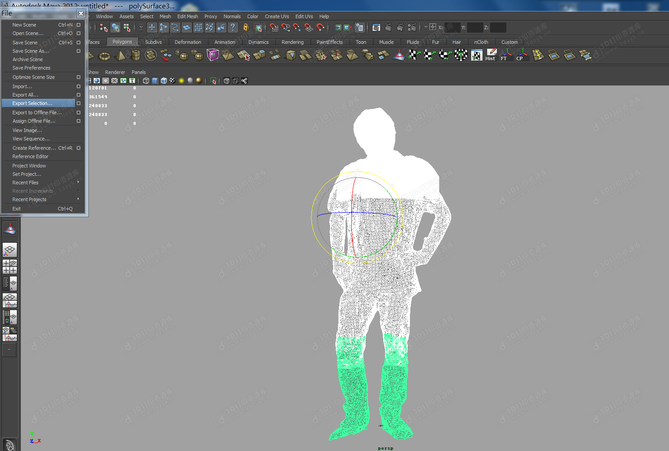
Task: Open the New Scene option box
Action: [x=79, y=25]
